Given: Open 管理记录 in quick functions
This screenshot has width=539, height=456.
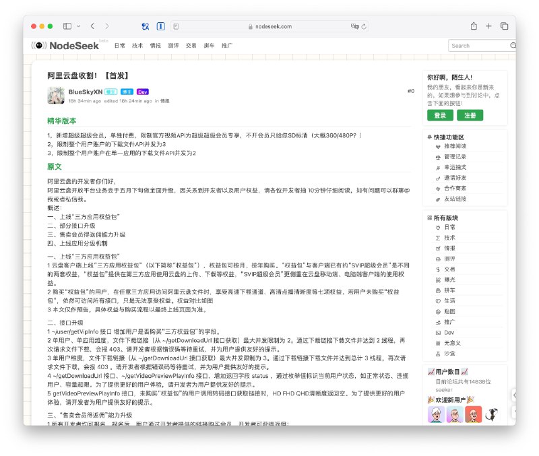Looking at the screenshot, I should coord(455,157).
